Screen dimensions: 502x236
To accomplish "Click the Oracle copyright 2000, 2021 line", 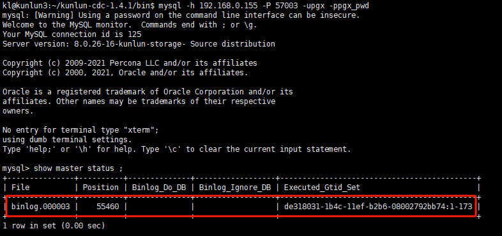I will [125, 73].
